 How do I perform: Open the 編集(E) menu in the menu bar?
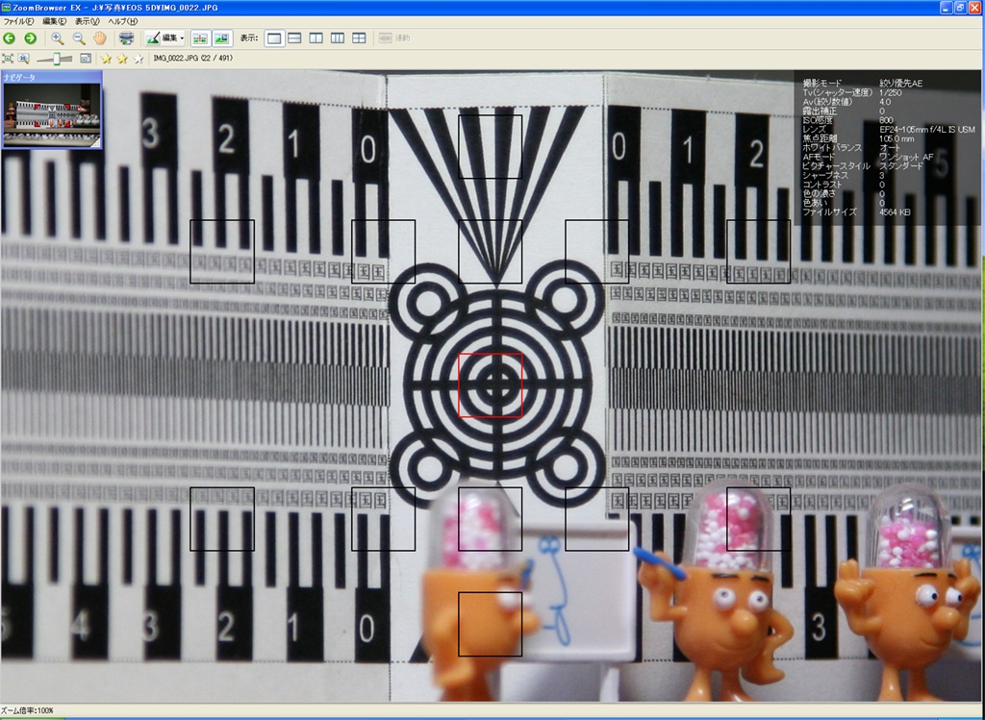coord(54,21)
